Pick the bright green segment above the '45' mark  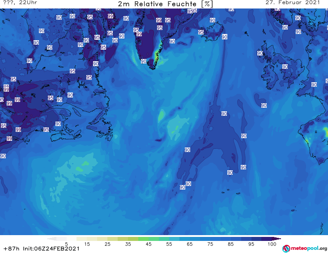pos(143,239)
